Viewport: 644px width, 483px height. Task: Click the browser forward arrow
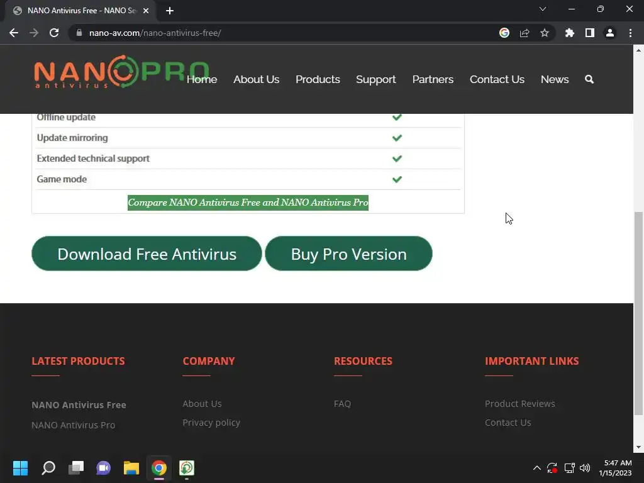[34, 33]
